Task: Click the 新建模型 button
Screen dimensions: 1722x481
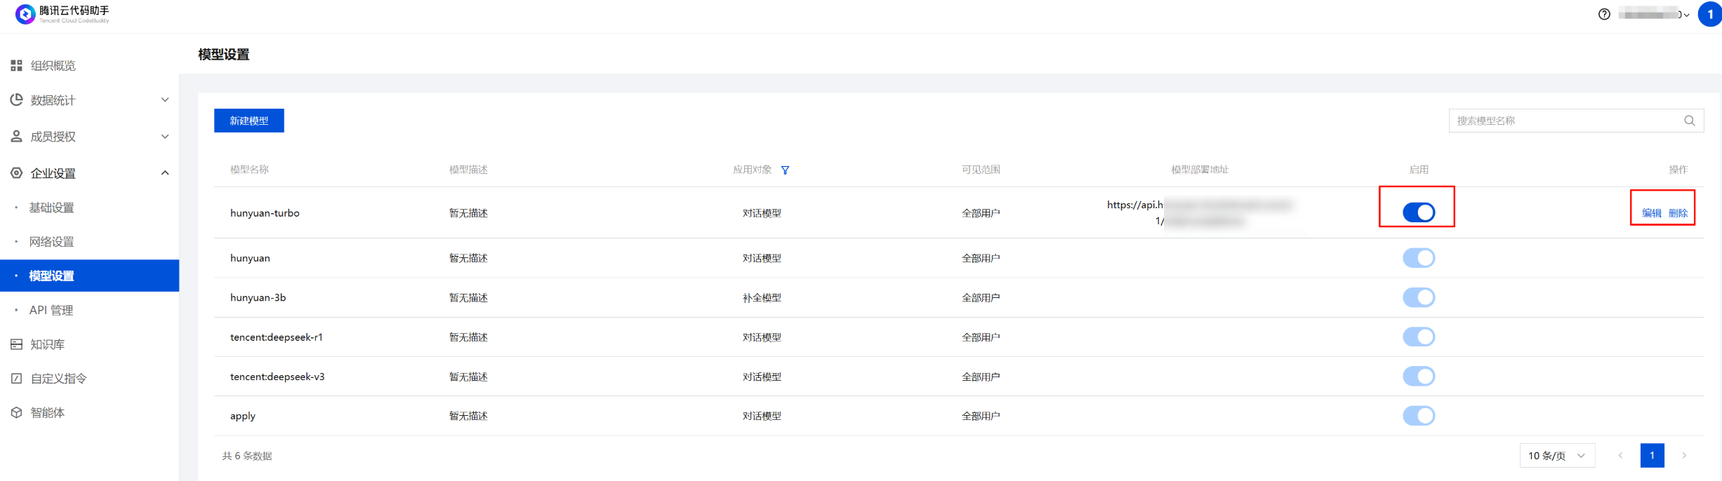Action: coord(249,121)
